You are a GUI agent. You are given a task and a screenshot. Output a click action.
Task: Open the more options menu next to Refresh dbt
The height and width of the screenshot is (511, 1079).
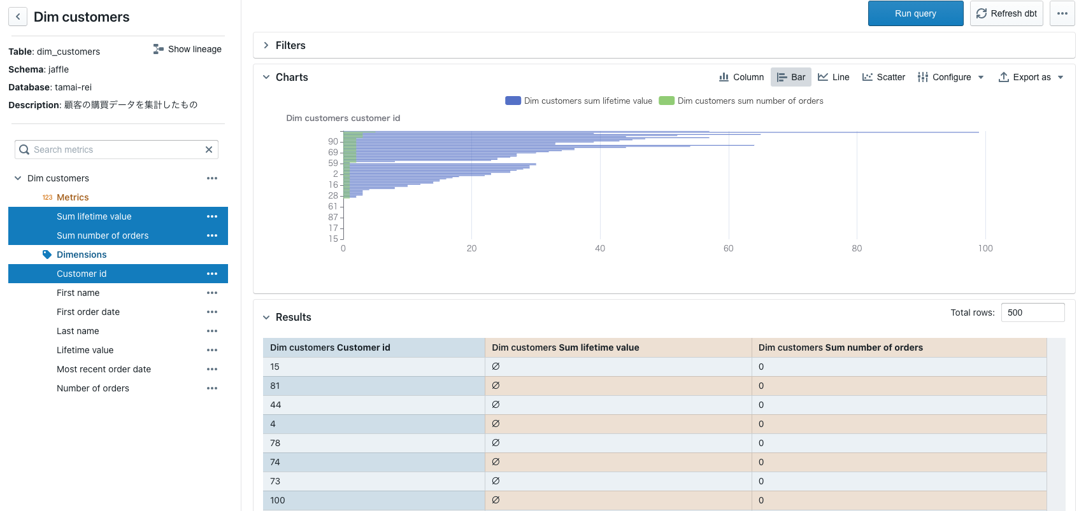coord(1062,13)
